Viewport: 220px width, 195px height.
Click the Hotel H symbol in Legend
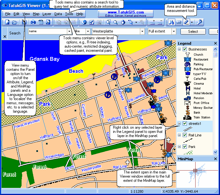pyautogui.click(x=188, y=88)
